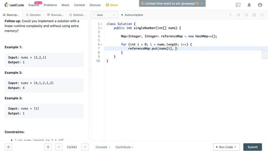Open the limited time giveaway banner

pos(170,3)
